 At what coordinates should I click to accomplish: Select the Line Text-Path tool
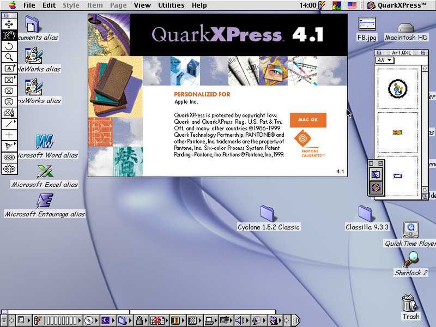(x=9, y=146)
